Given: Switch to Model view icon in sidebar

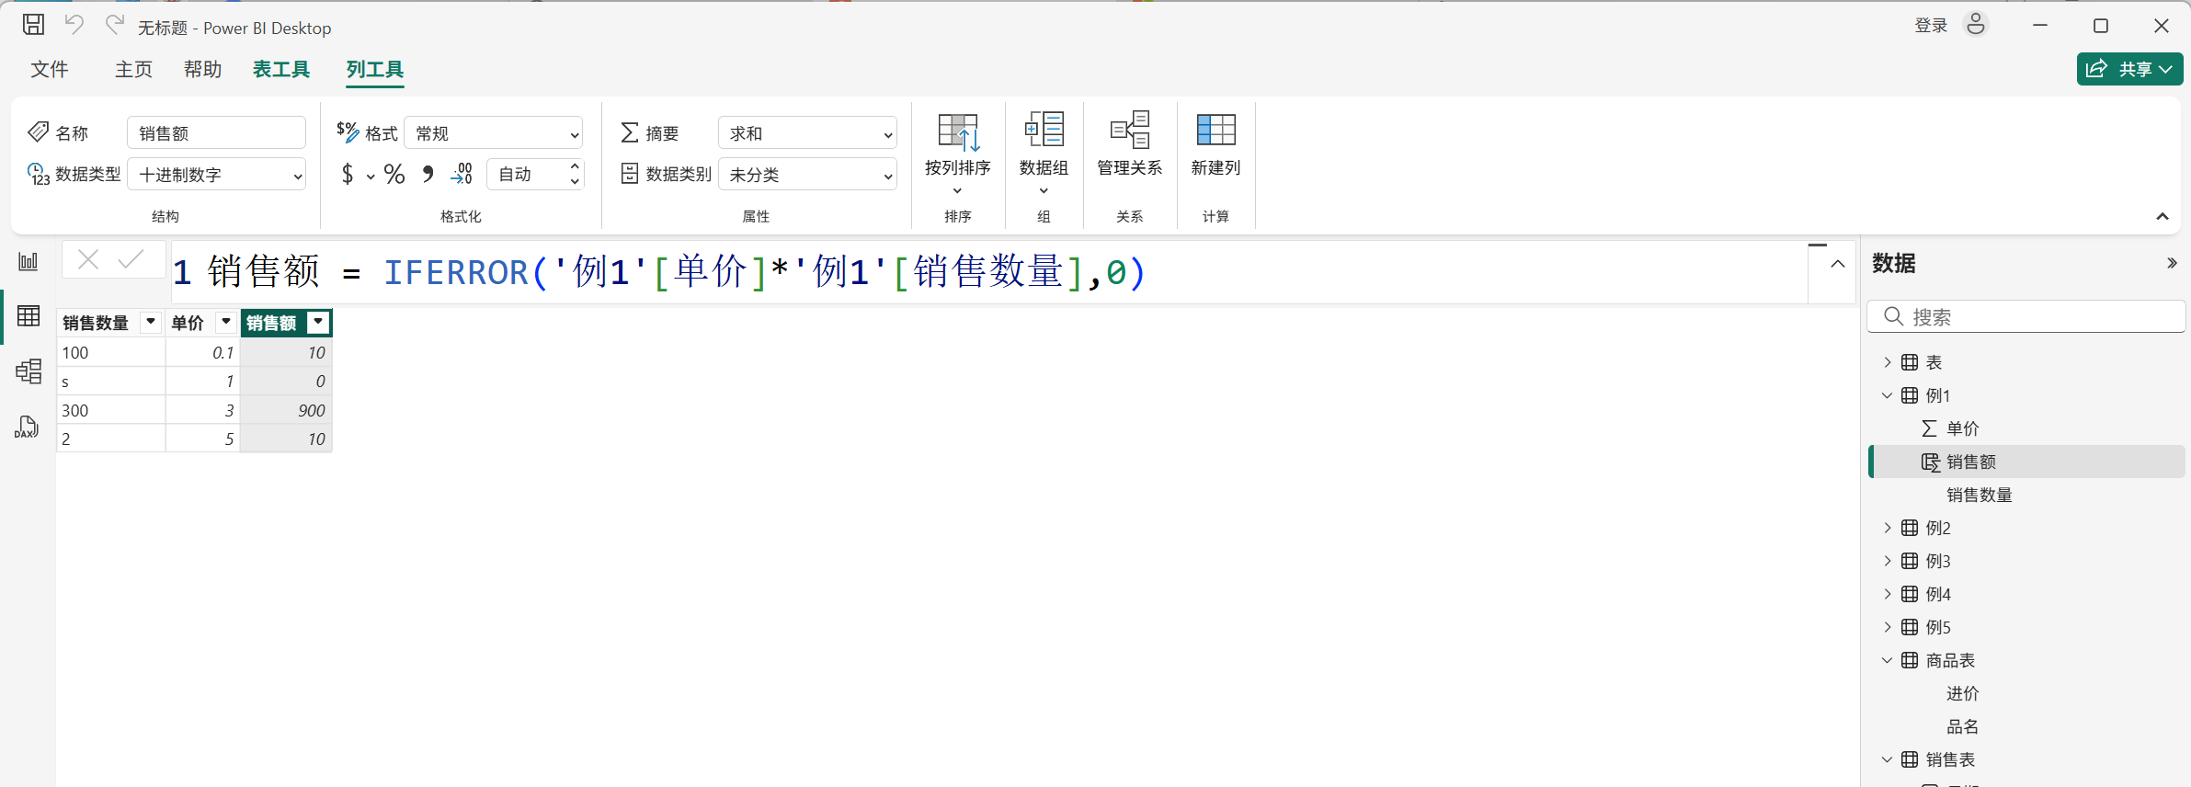Looking at the screenshot, I should tap(29, 371).
